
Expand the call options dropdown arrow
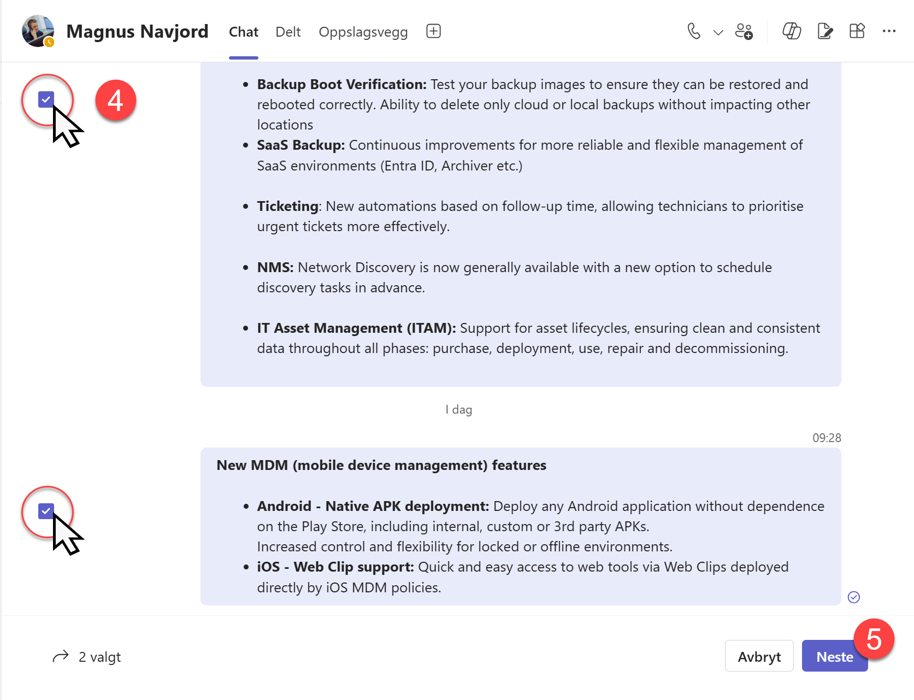click(x=718, y=33)
